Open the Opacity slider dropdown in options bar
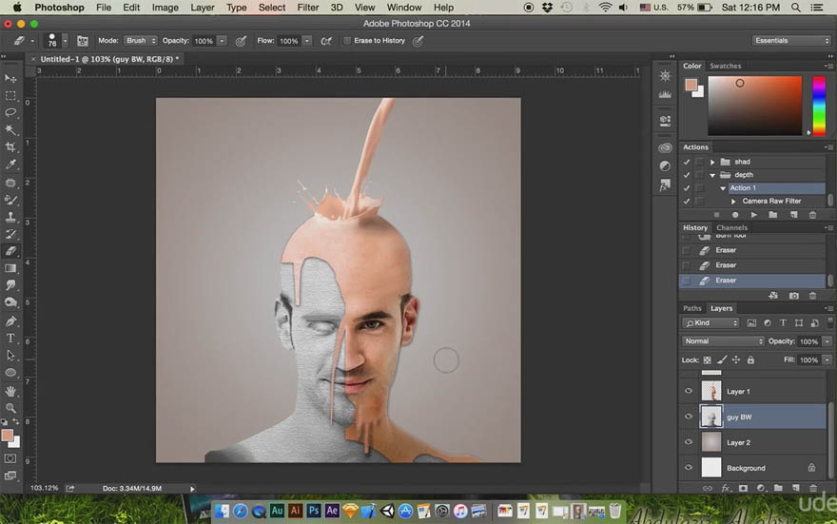Image resolution: width=837 pixels, height=524 pixels. click(x=222, y=41)
